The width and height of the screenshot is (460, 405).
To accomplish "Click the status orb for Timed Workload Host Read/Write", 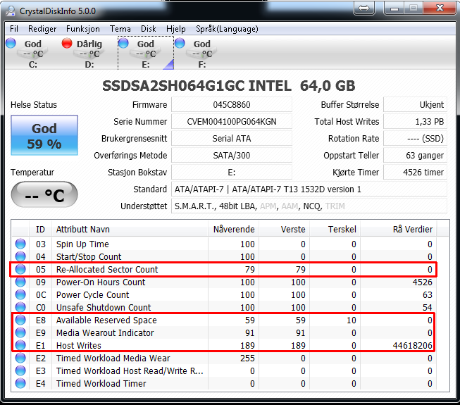I will point(20,370).
